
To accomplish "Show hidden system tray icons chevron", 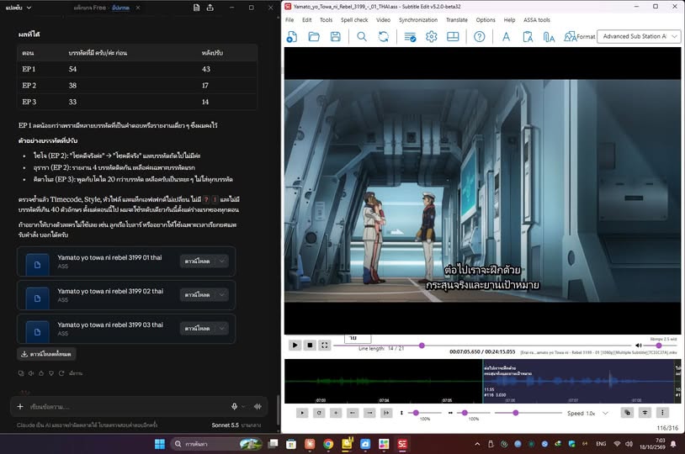I will click(477, 444).
